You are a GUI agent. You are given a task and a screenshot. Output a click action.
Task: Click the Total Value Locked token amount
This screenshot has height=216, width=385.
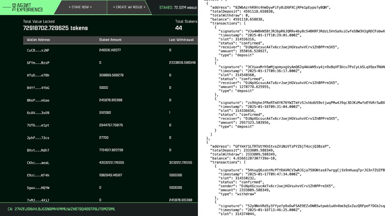(55, 28)
